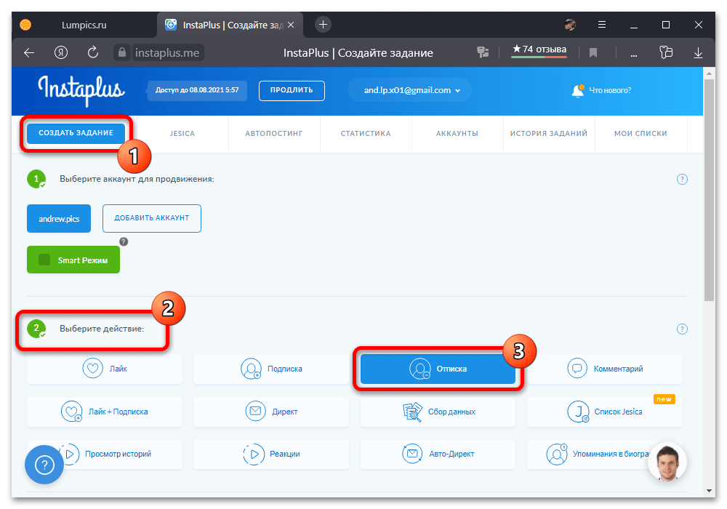The image size is (727, 509).
Task: Click Добавить аккаунт button
Action: click(x=151, y=218)
